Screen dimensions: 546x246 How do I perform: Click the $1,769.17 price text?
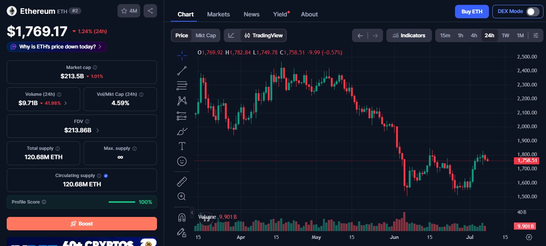click(37, 31)
